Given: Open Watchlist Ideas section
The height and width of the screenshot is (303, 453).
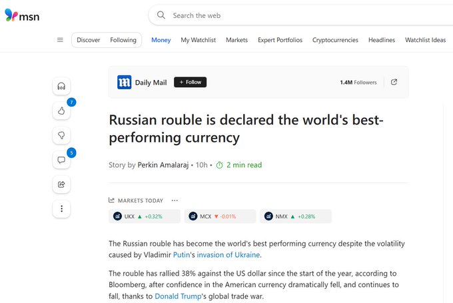Looking at the screenshot, I should click(425, 40).
